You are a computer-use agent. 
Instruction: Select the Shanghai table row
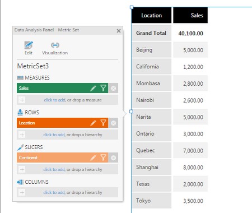pos(170,167)
